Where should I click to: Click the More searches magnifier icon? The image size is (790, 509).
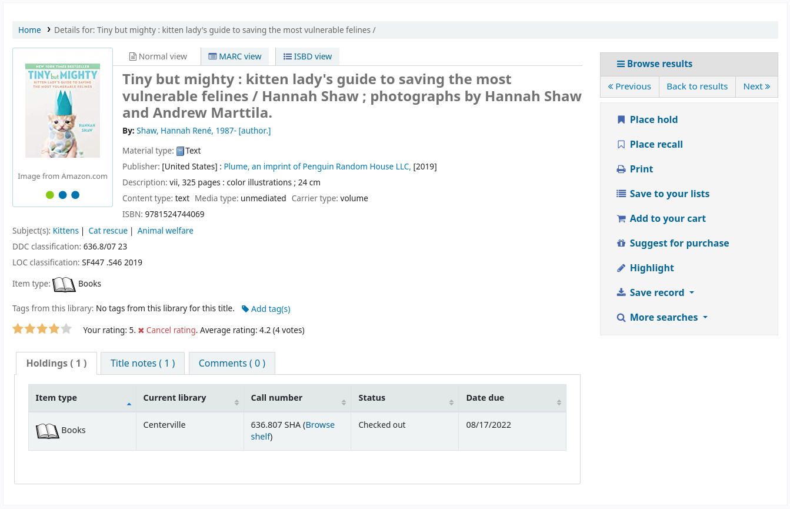point(621,317)
